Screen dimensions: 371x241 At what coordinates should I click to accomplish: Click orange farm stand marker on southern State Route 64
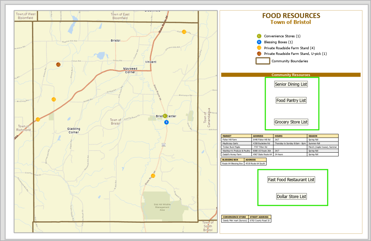153,176
